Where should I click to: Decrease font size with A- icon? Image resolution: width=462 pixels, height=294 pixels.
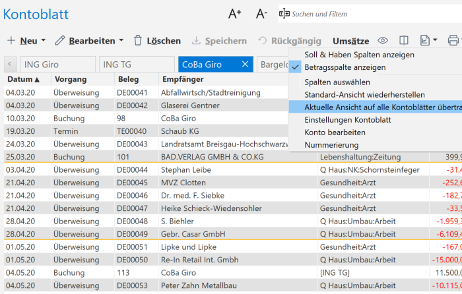(x=261, y=14)
